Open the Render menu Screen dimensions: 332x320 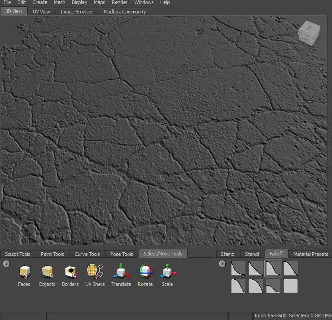120,3
